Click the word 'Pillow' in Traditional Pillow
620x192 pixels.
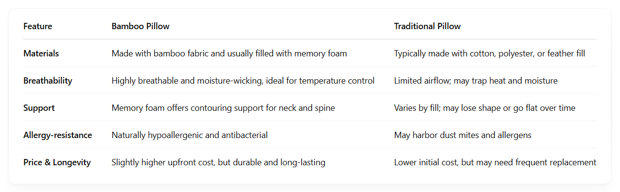pyautogui.click(x=448, y=26)
